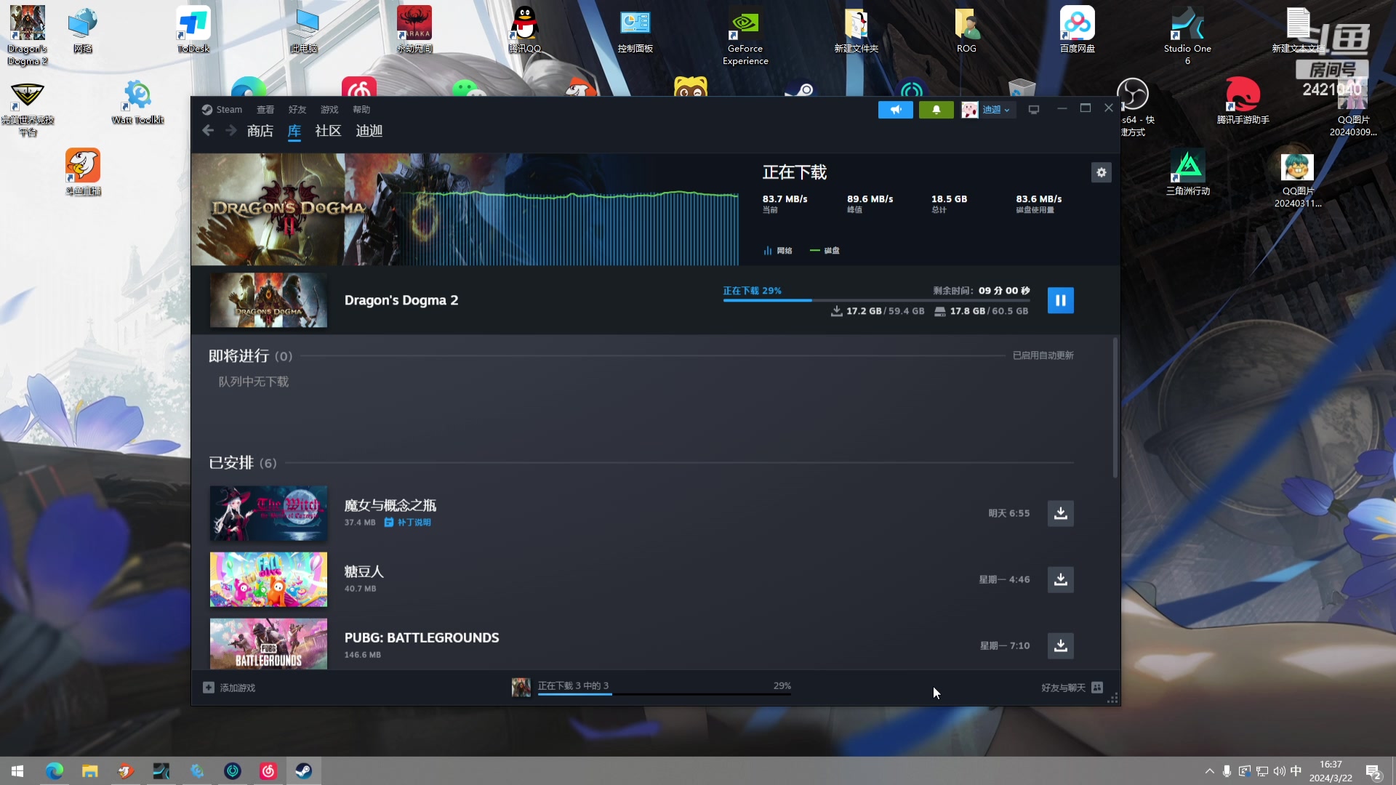
Task: Open the 查看 menu
Action: 265,110
